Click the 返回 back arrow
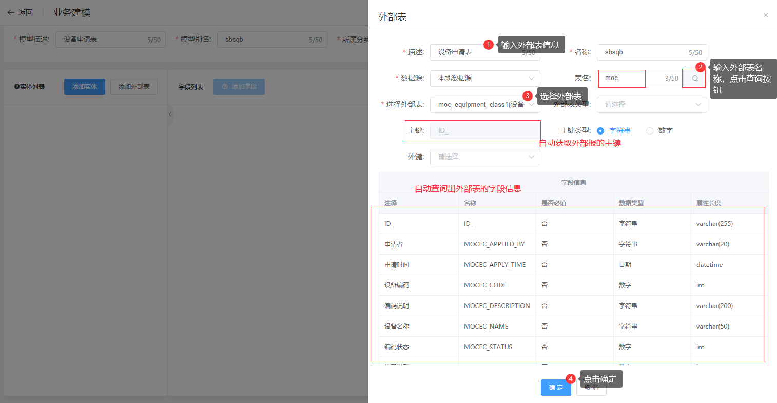 tap(11, 13)
